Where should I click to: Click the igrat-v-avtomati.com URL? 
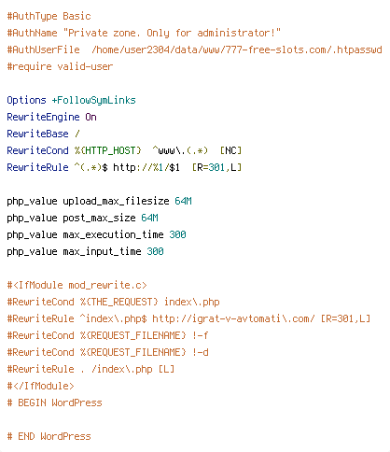pyautogui.click(x=233, y=318)
